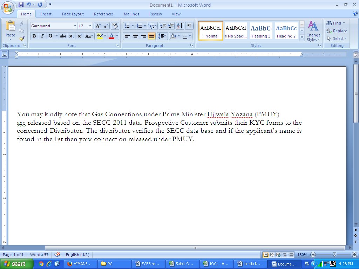The height and width of the screenshot is (269, 359).
Task: Click the Windows start button
Action: [16, 264]
